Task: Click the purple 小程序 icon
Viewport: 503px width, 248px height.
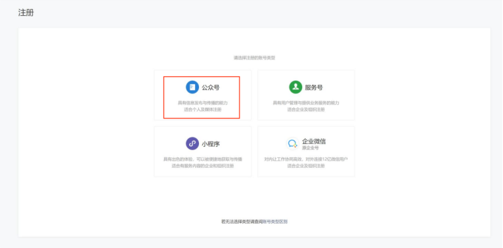Action: [192, 143]
